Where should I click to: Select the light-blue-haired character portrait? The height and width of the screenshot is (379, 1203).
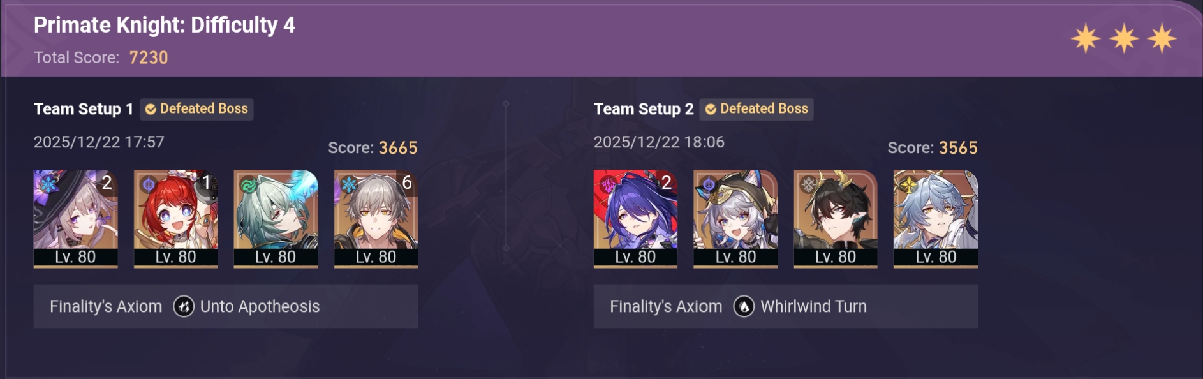(x=936, y=219)
